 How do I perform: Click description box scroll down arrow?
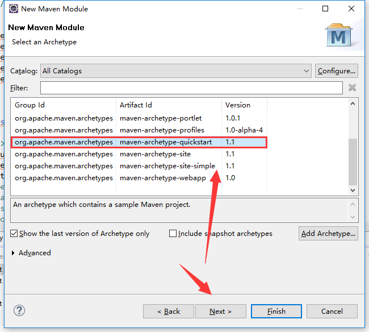click(x=353, y=217)
